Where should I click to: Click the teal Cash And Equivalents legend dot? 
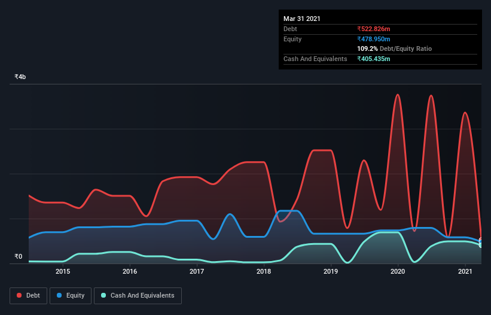click(103, 295)
